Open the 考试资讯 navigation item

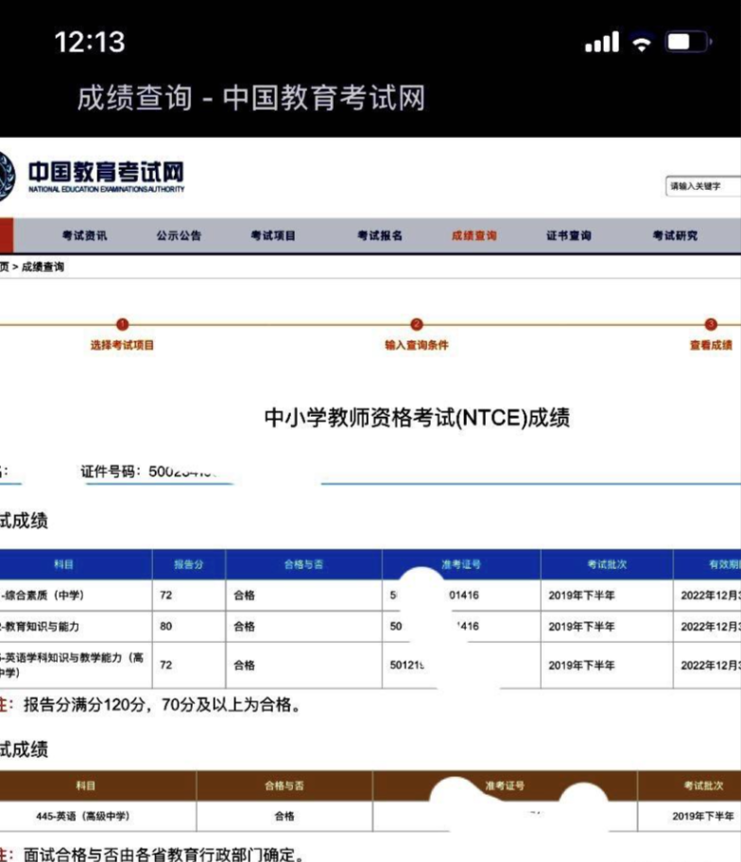(x=85, y=236)
